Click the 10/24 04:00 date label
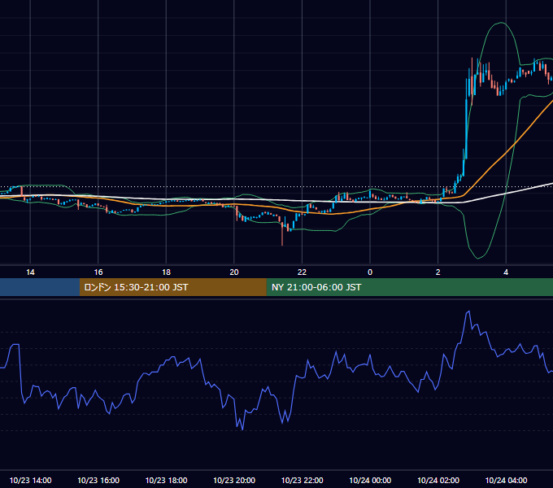553x488 pixels. coord(506,480)
